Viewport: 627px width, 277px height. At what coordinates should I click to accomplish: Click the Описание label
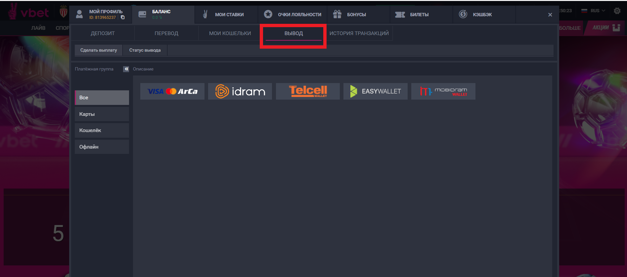click(x=143, y=69)
